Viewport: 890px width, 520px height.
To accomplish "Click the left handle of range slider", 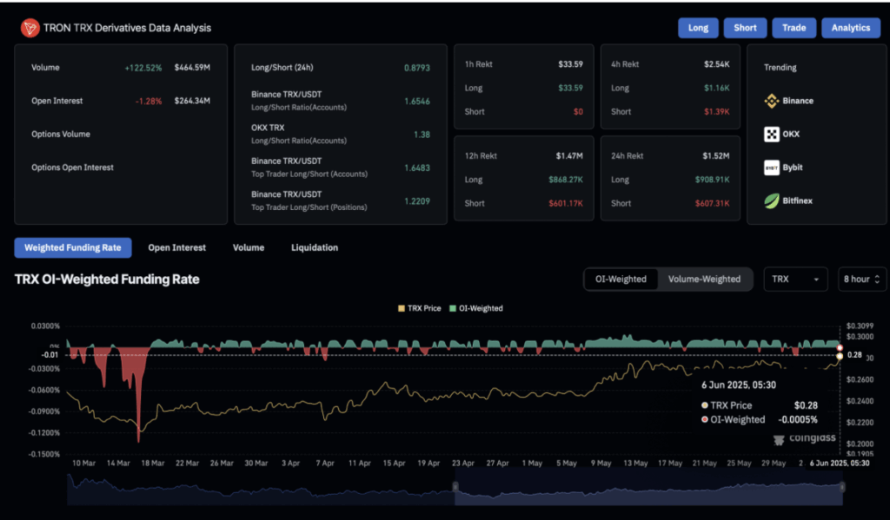I will [x=455, y=486].
